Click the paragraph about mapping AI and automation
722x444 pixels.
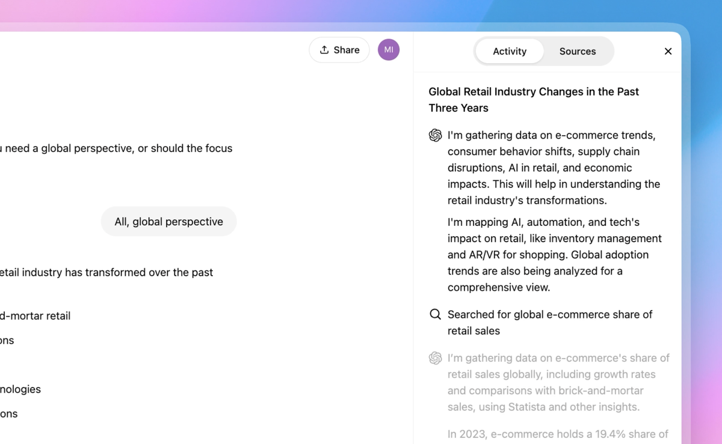click(554, 255)
